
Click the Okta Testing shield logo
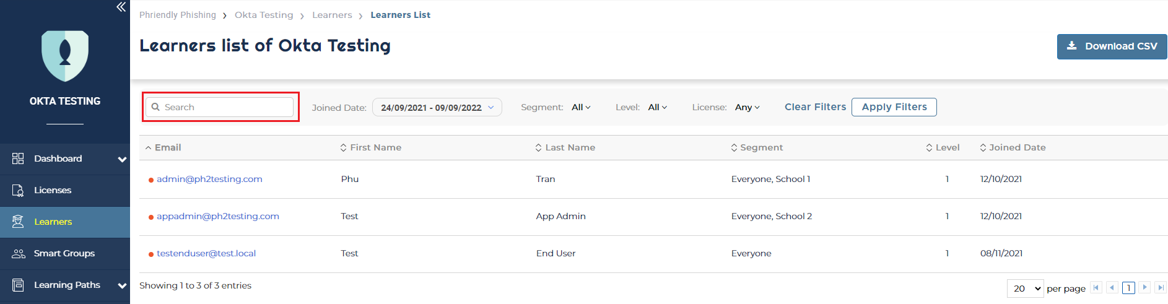[x=65, y=56]
